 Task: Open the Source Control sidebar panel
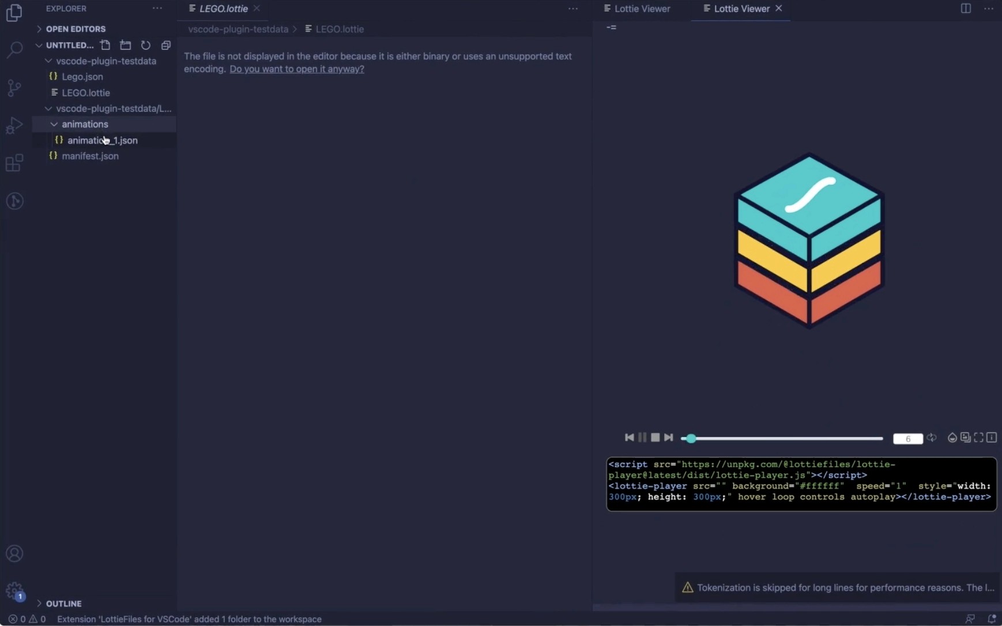tap(14, 88)
